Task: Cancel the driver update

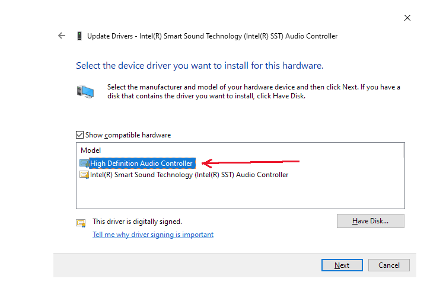Action: 388,265
